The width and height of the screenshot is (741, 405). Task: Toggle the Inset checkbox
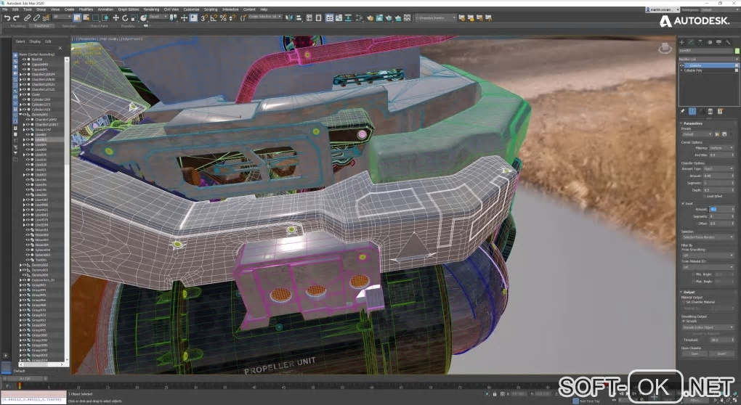[684, 203]
